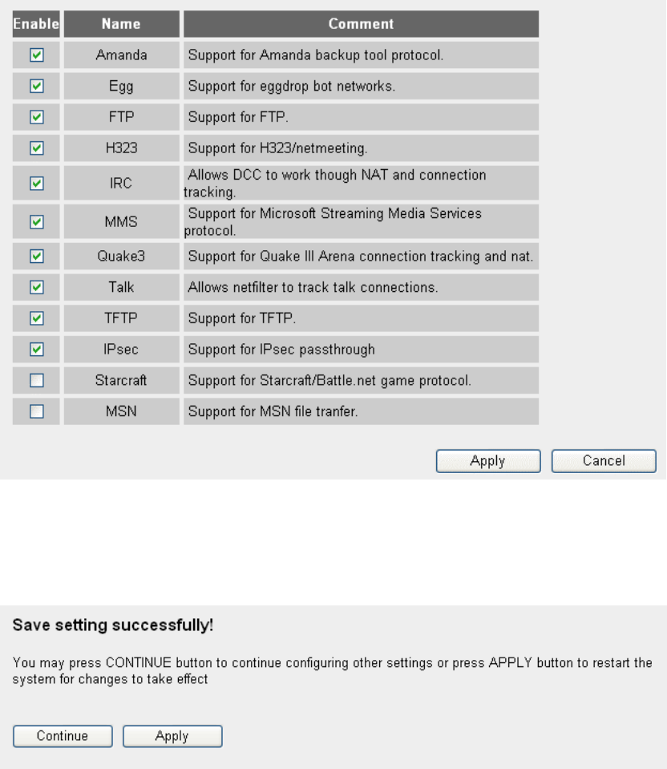
Task: Uncheck the IPsec passthrough checkbox
Action: tap(36, 349)
